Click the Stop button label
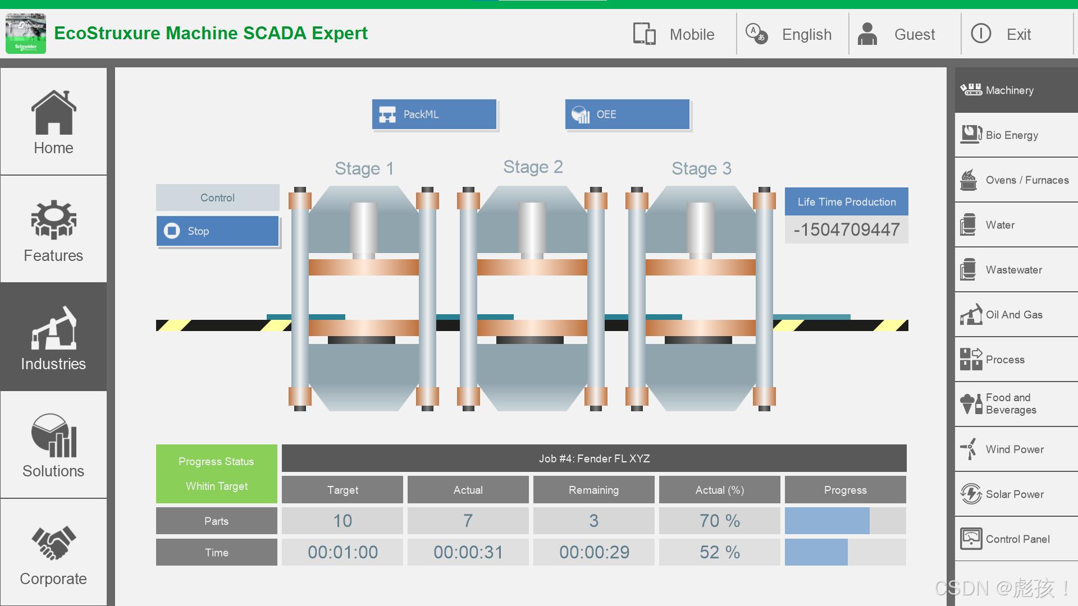This screenshot has width=1078, height=606. tap(198, 231)
